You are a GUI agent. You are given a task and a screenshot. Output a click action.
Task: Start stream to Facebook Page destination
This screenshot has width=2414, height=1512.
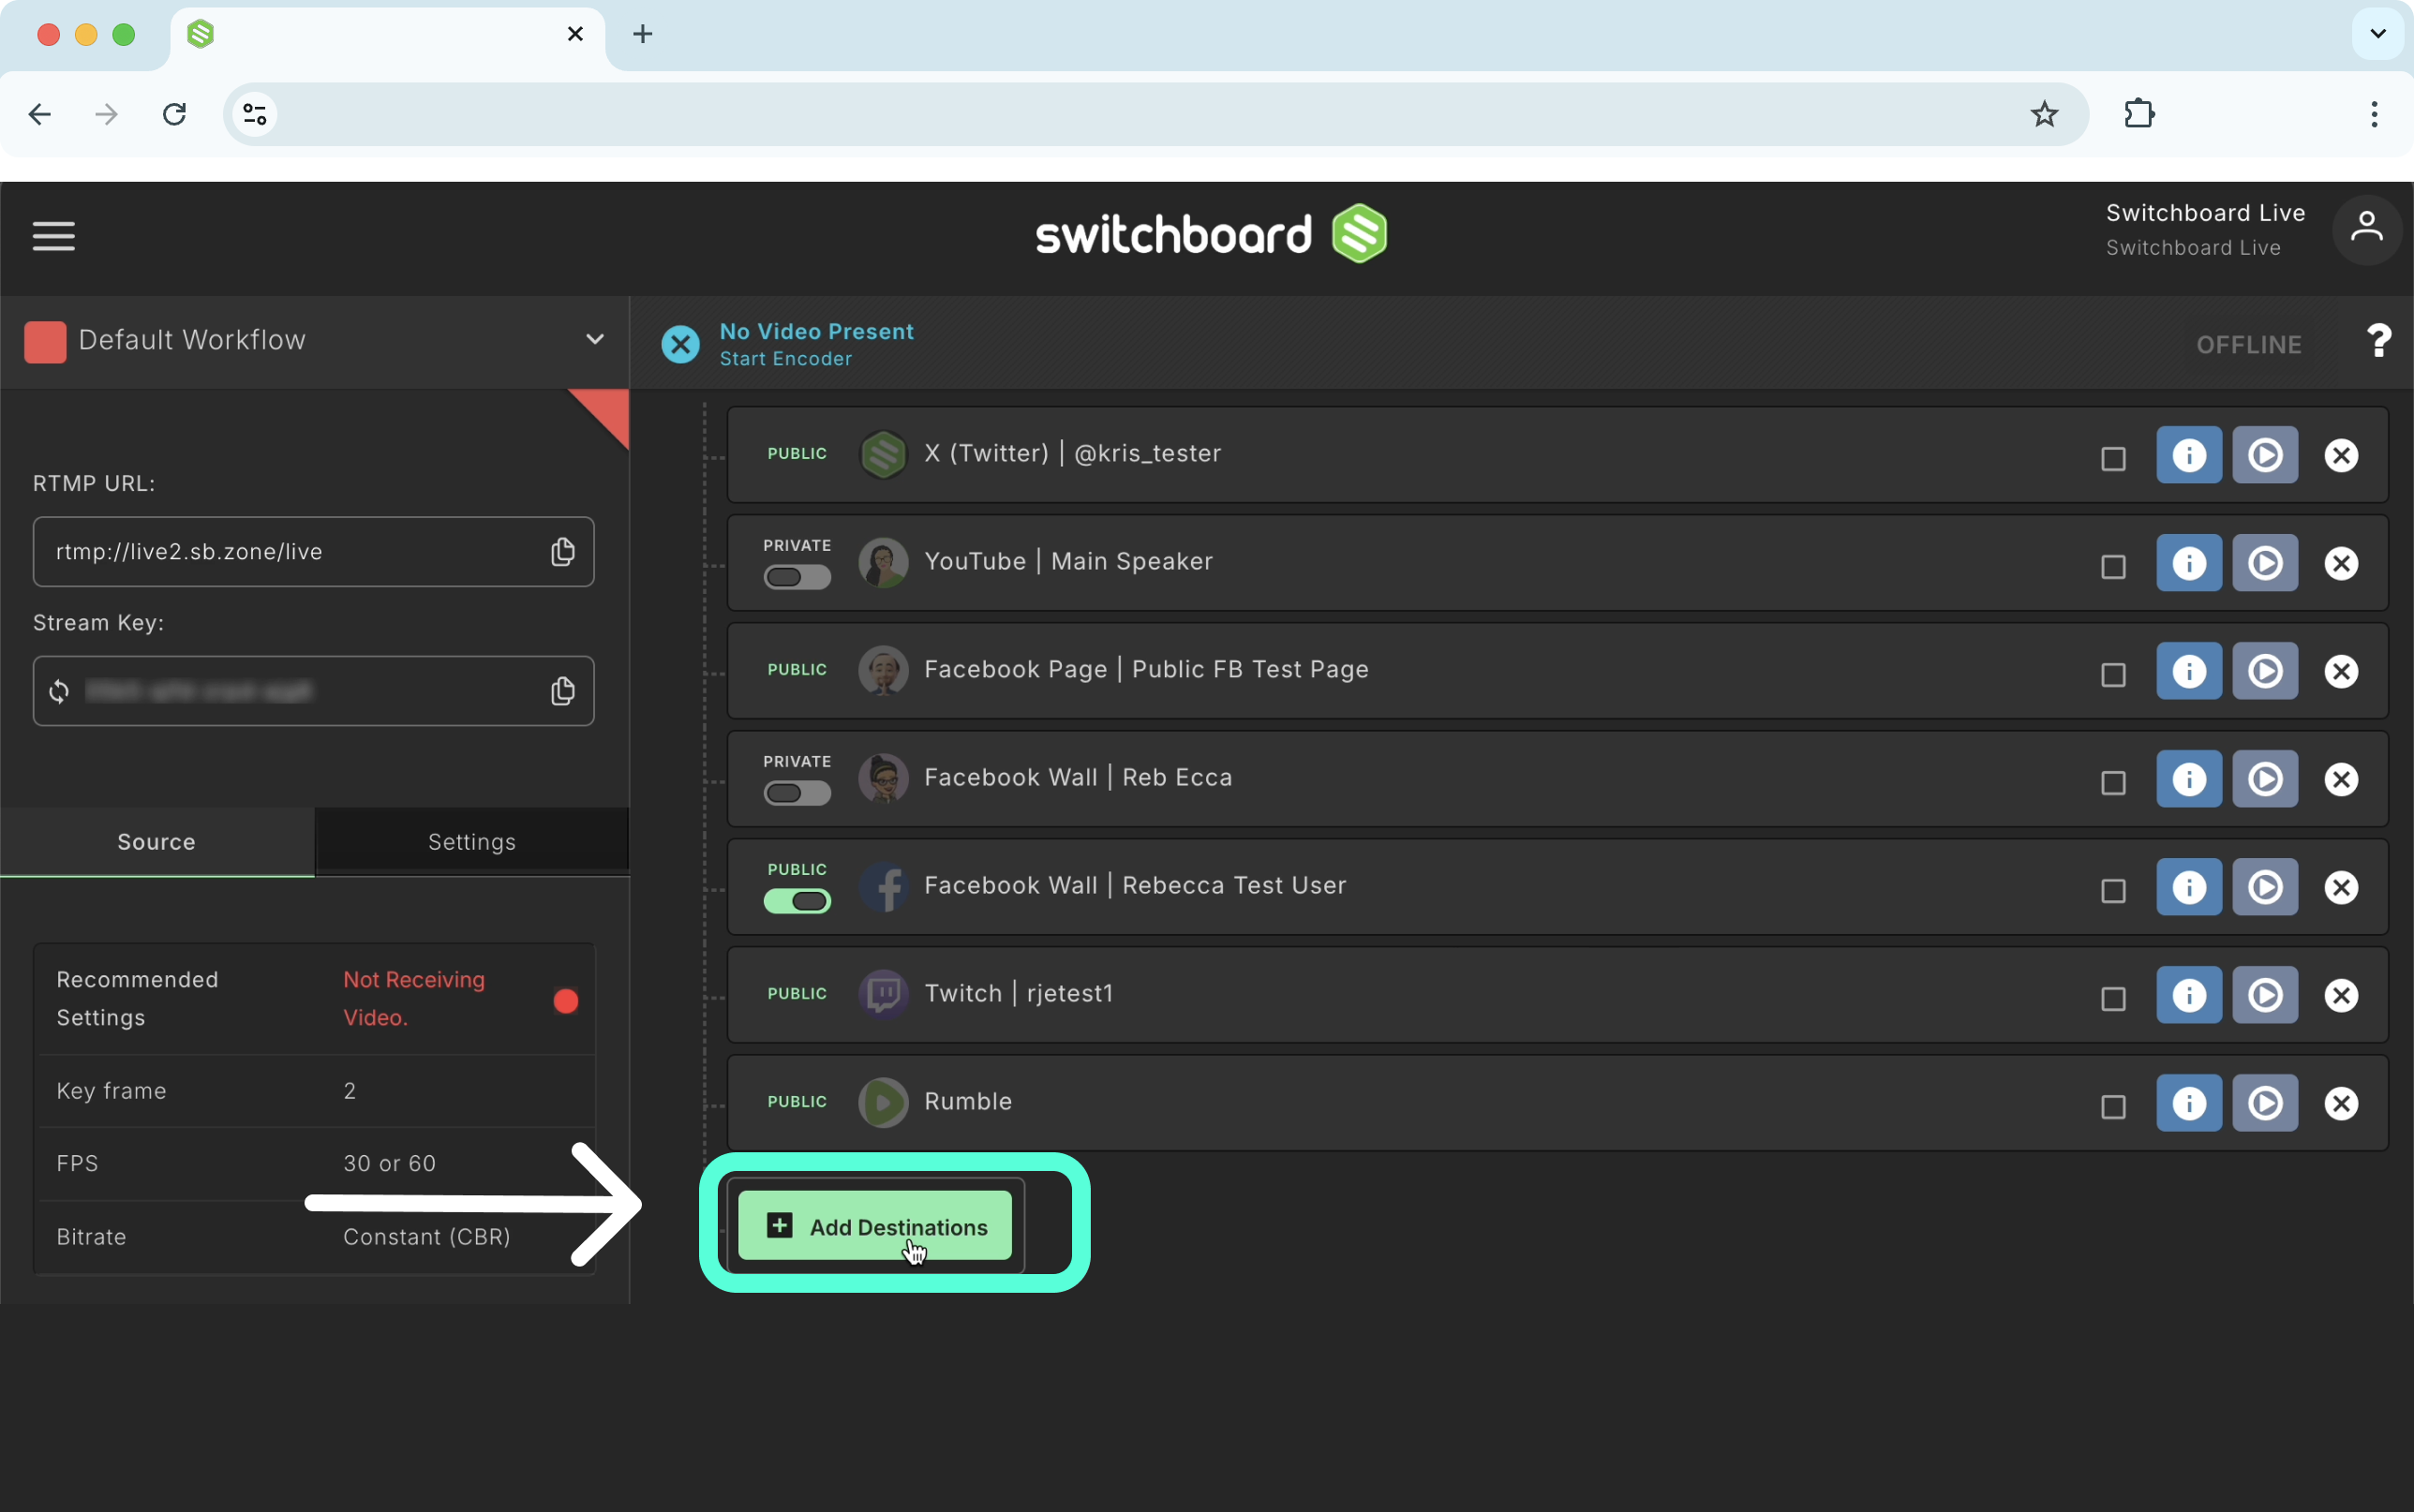click(2265, 671)
